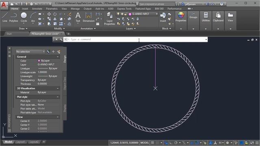Screen dimensions: 260x146
Task: Click the customize wrench icon on command line
Action: pos(61,39)
